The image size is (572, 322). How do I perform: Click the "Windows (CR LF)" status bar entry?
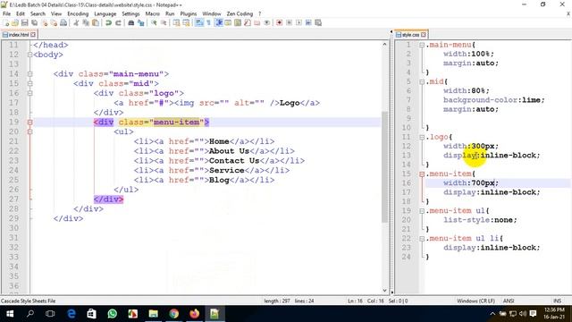coord(475,301)
